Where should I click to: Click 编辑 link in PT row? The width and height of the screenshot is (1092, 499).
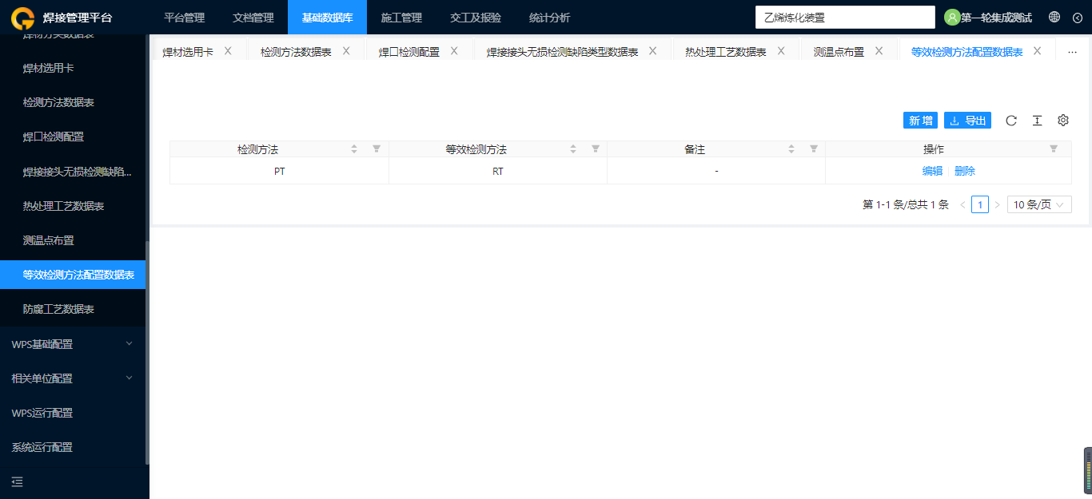tap(932, 171)
